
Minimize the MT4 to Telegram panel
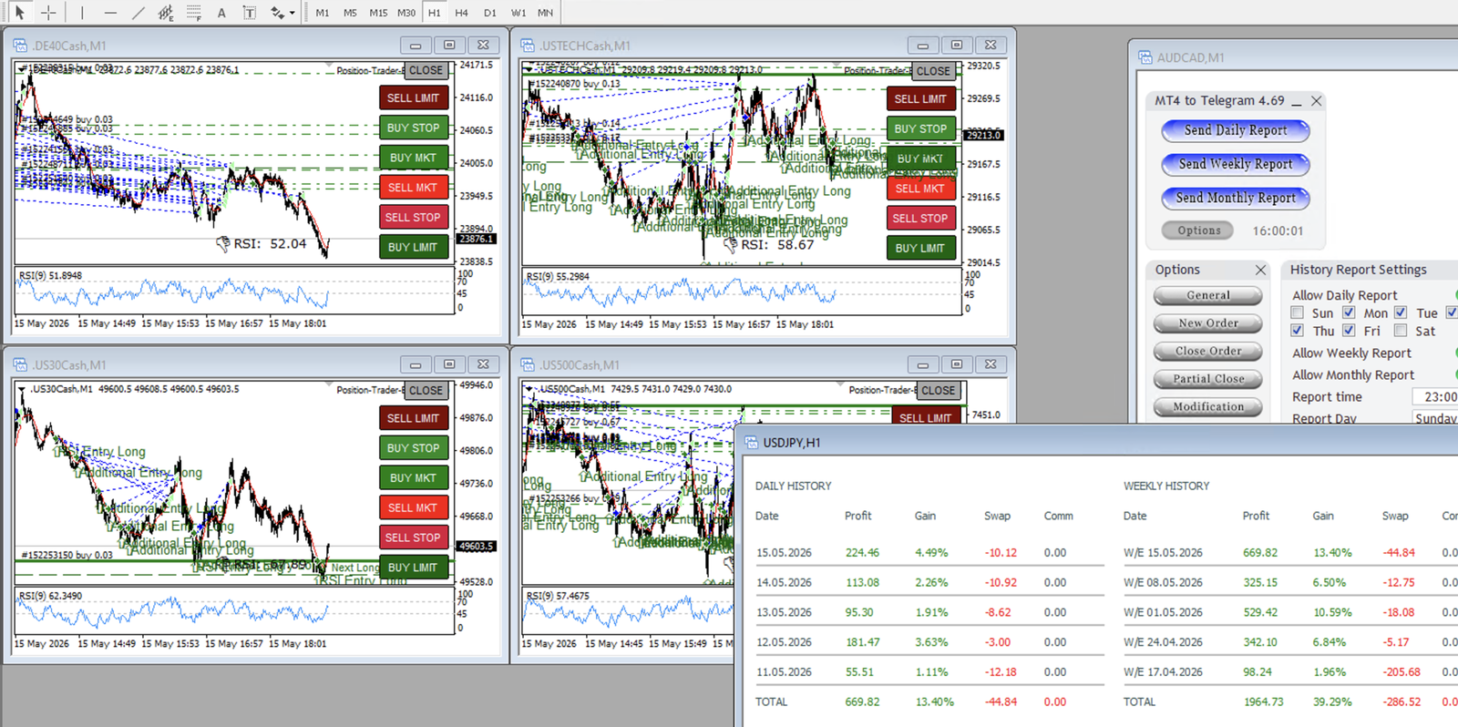(1297, 102)
